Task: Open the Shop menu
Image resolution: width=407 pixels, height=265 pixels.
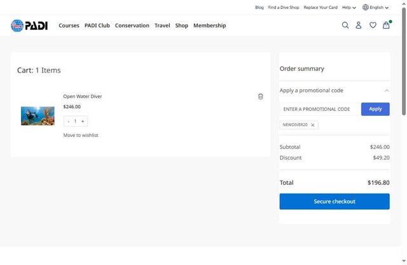Action: point(181,25)
